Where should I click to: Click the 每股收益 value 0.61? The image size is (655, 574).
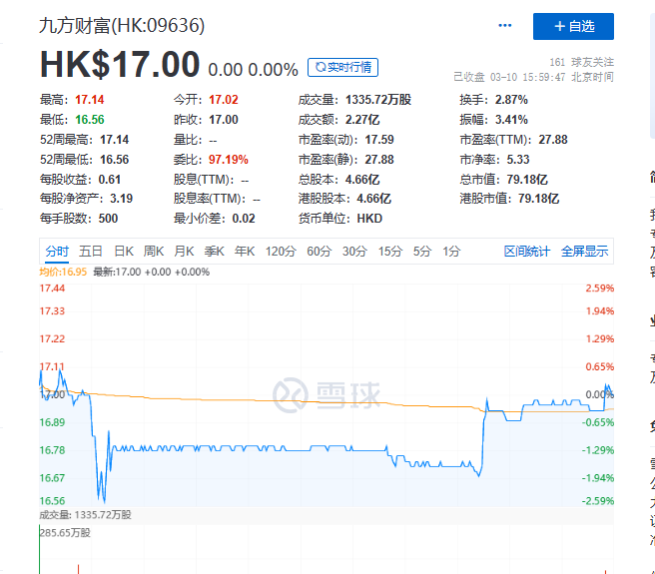tap(110, 180)
